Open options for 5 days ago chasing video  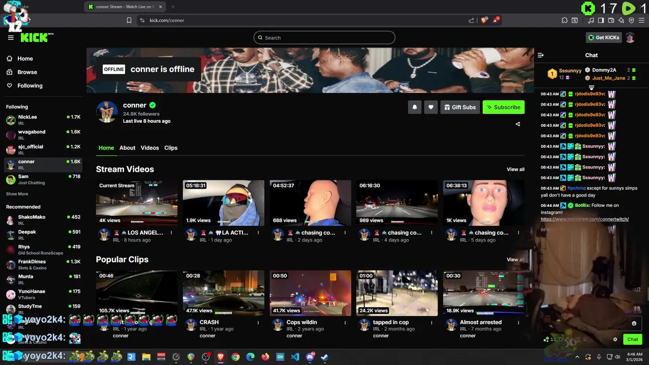[518, 233]
